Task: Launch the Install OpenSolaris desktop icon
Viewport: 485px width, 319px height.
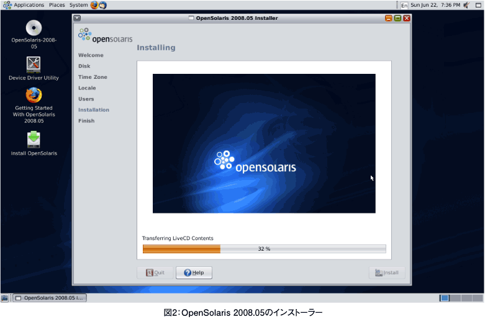Action: point(34,140)
